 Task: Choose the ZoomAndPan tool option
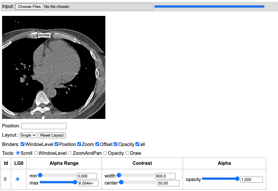70,153
